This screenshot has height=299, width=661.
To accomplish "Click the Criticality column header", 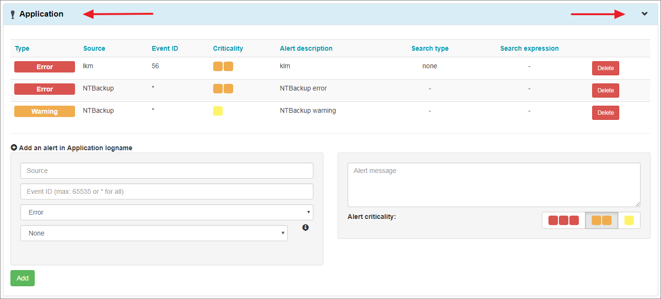I will click(228, 48).
